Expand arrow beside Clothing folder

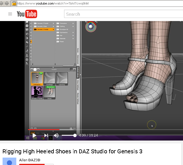pyautogui.click(x=73, y=26)
